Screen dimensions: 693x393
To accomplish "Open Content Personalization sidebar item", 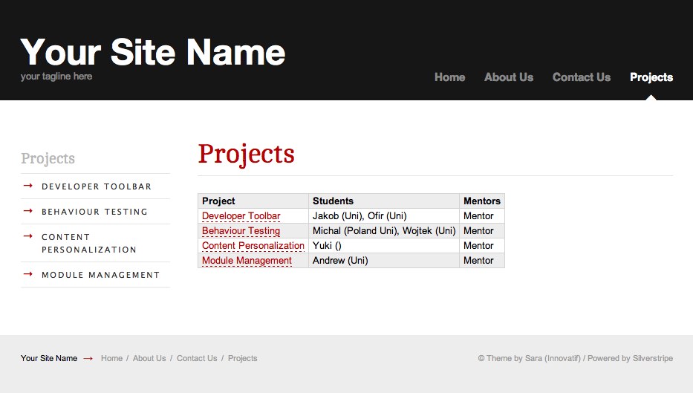I will pos(88,243).
